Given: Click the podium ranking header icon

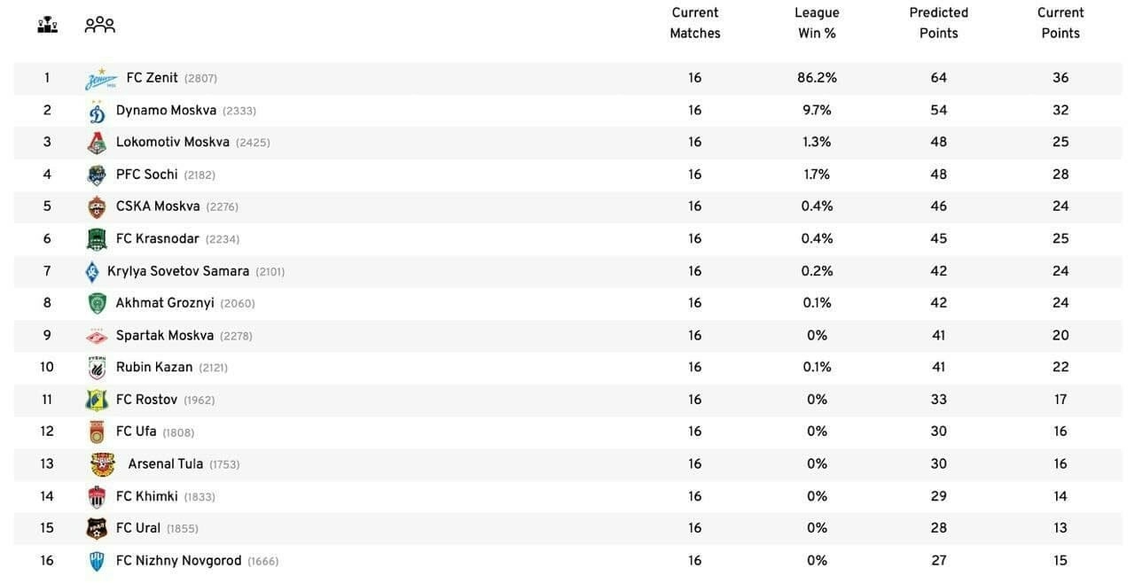Looking at the screenshot, I should pyautogui.click(x=47, y=25).
